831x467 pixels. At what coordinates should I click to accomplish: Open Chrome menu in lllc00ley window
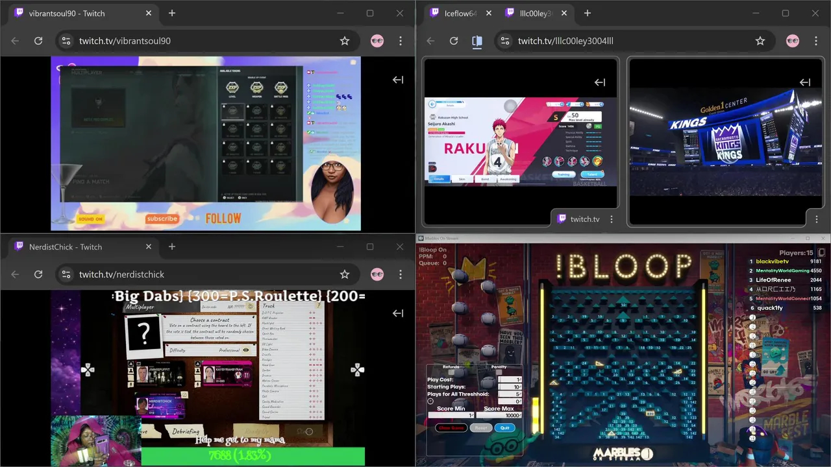[816, 41]
